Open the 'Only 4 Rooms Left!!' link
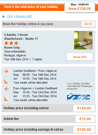The height and width of the screenshot is (135, 98). [x=19, y=16]
